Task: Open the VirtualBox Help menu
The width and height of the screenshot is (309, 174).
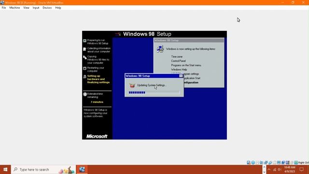Action: 58,8
